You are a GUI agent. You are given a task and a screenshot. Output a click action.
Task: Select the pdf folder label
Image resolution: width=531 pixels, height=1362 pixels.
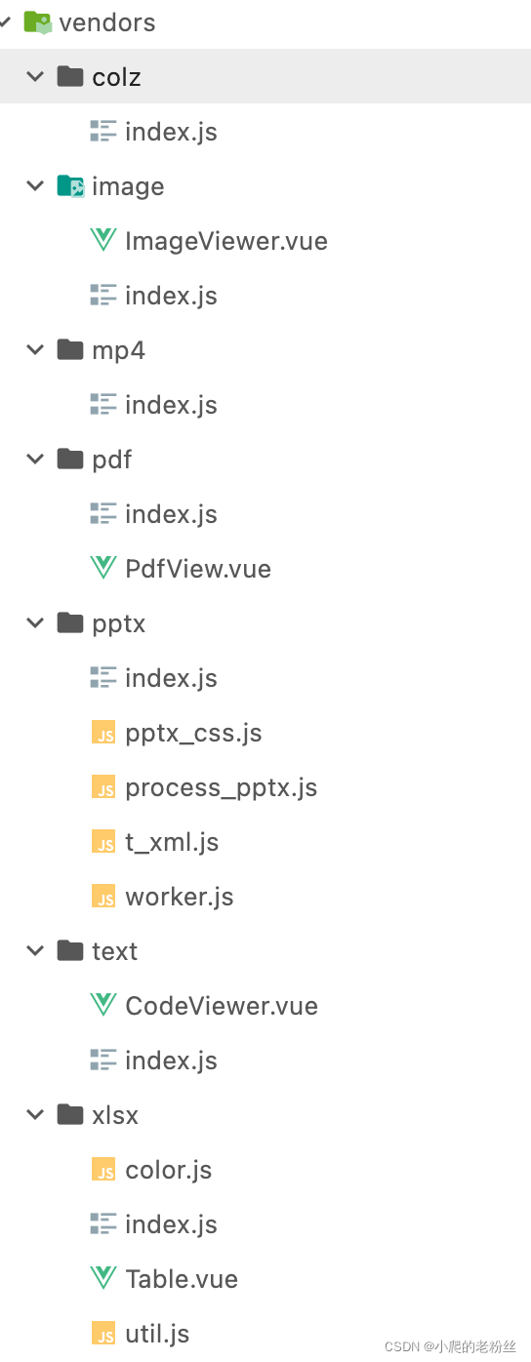[112, 461]
